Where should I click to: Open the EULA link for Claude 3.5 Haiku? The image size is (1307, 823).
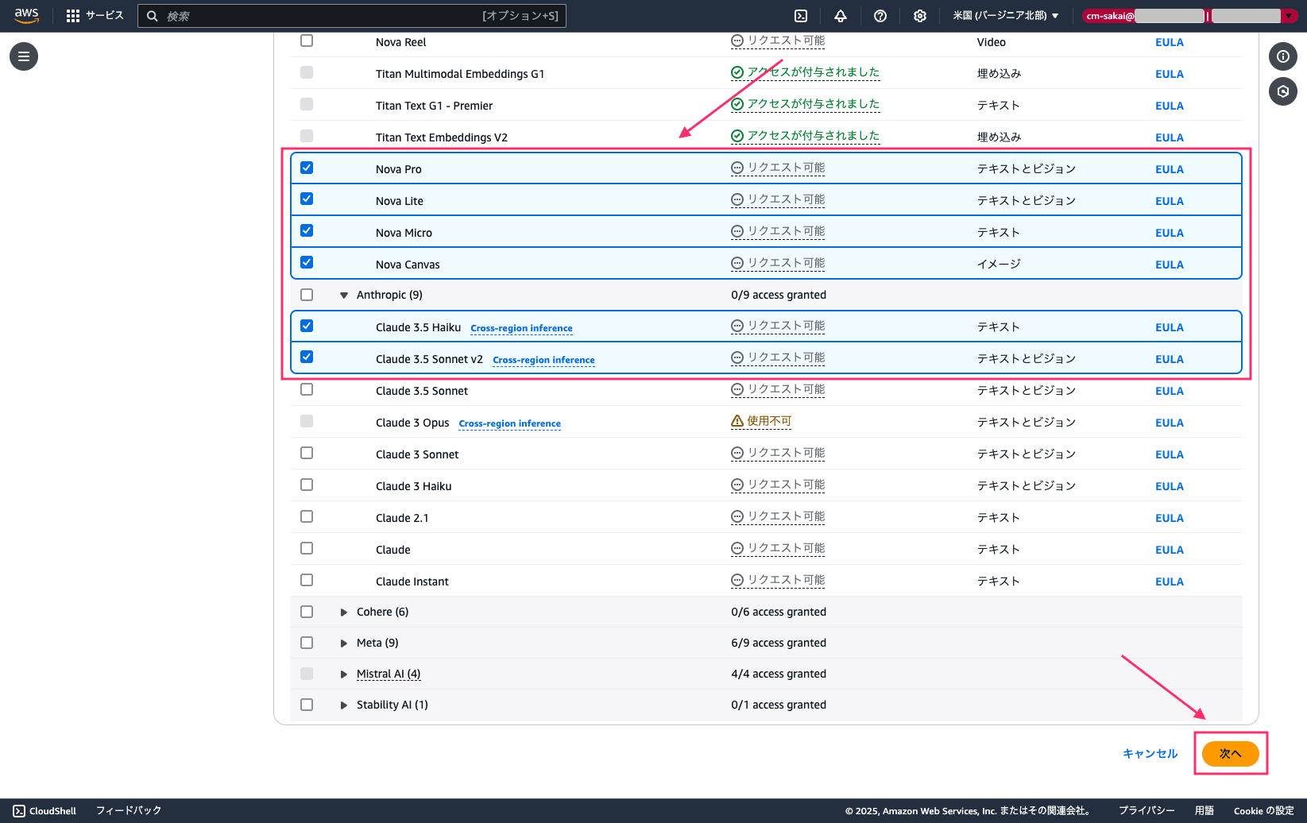tap(1170, 327)
